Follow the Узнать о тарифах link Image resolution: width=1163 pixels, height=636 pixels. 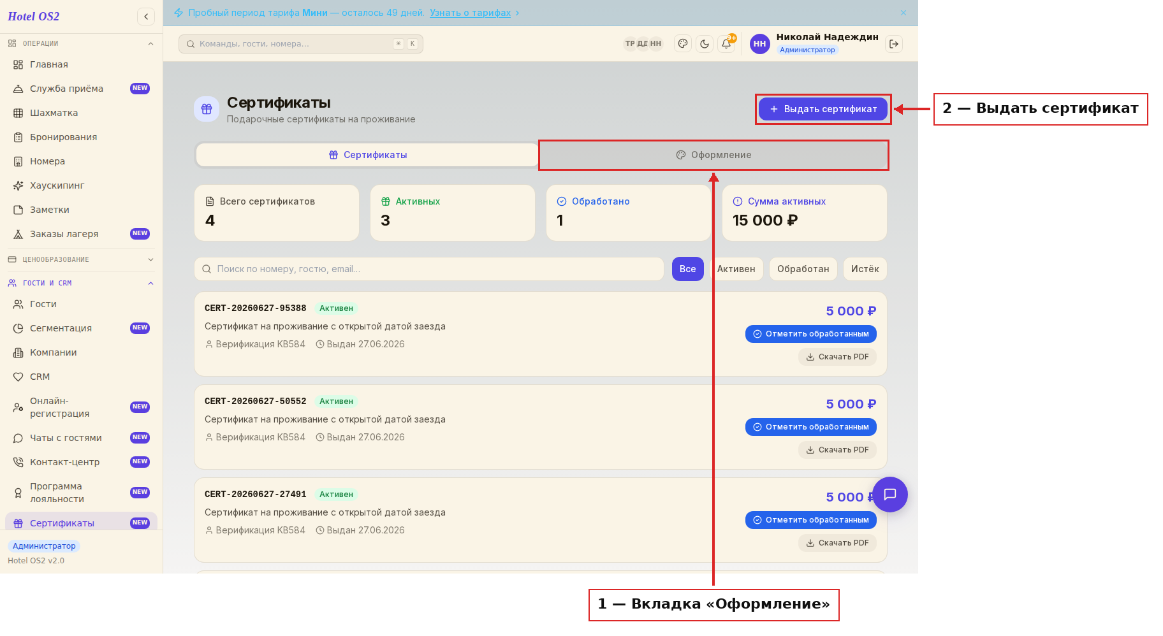(x=470, y=13)
